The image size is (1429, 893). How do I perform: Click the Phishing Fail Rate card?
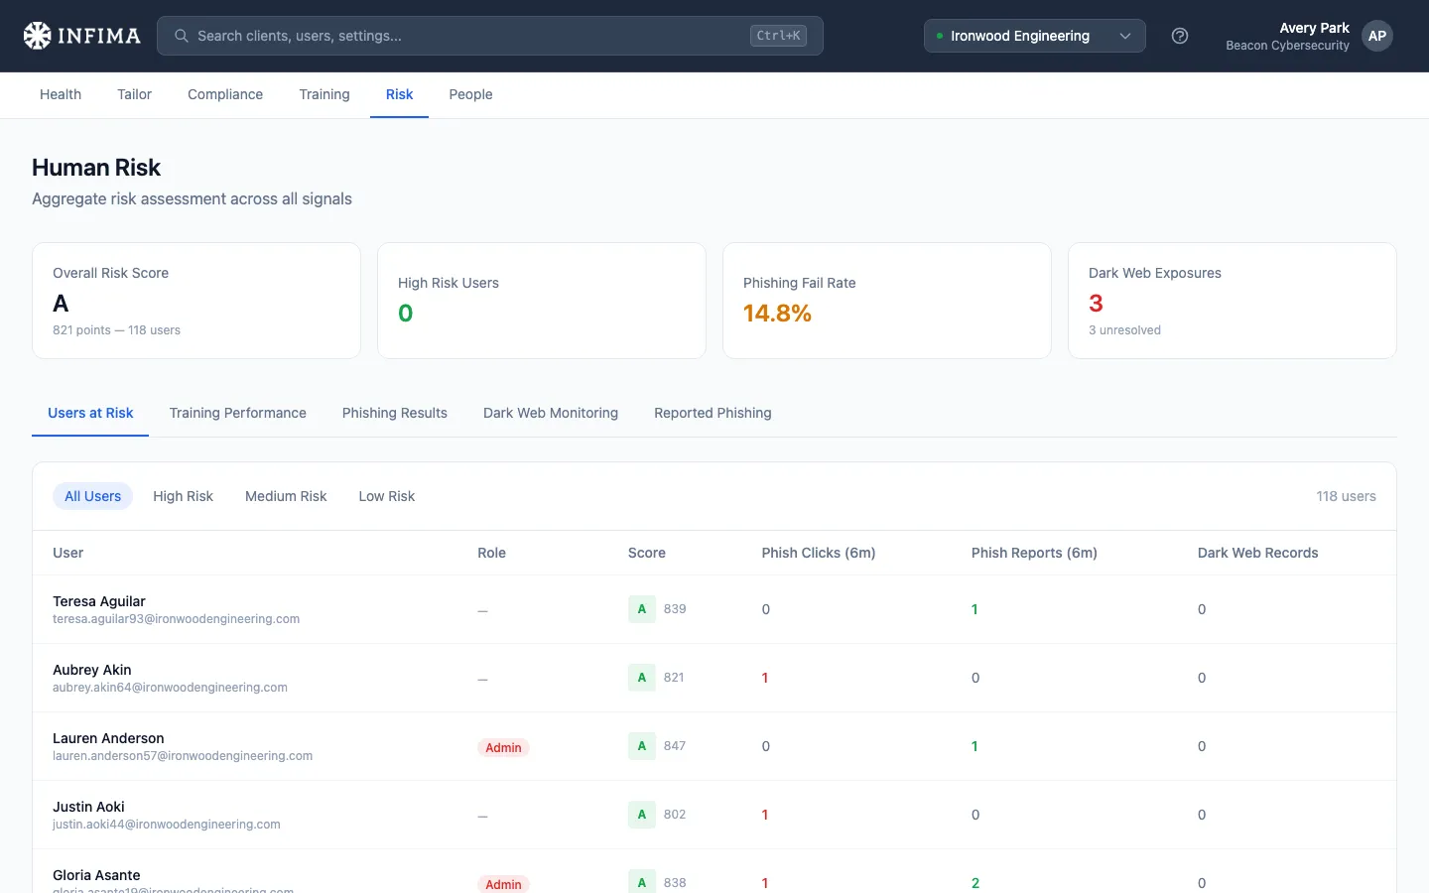pyautogui.click(x=887, y=301)
